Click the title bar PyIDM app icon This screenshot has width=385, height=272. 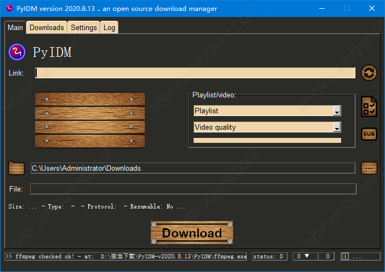tap(9, 8)
